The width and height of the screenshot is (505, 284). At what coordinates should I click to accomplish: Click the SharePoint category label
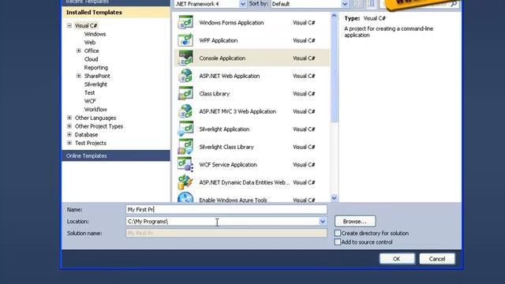click(97, 76)
